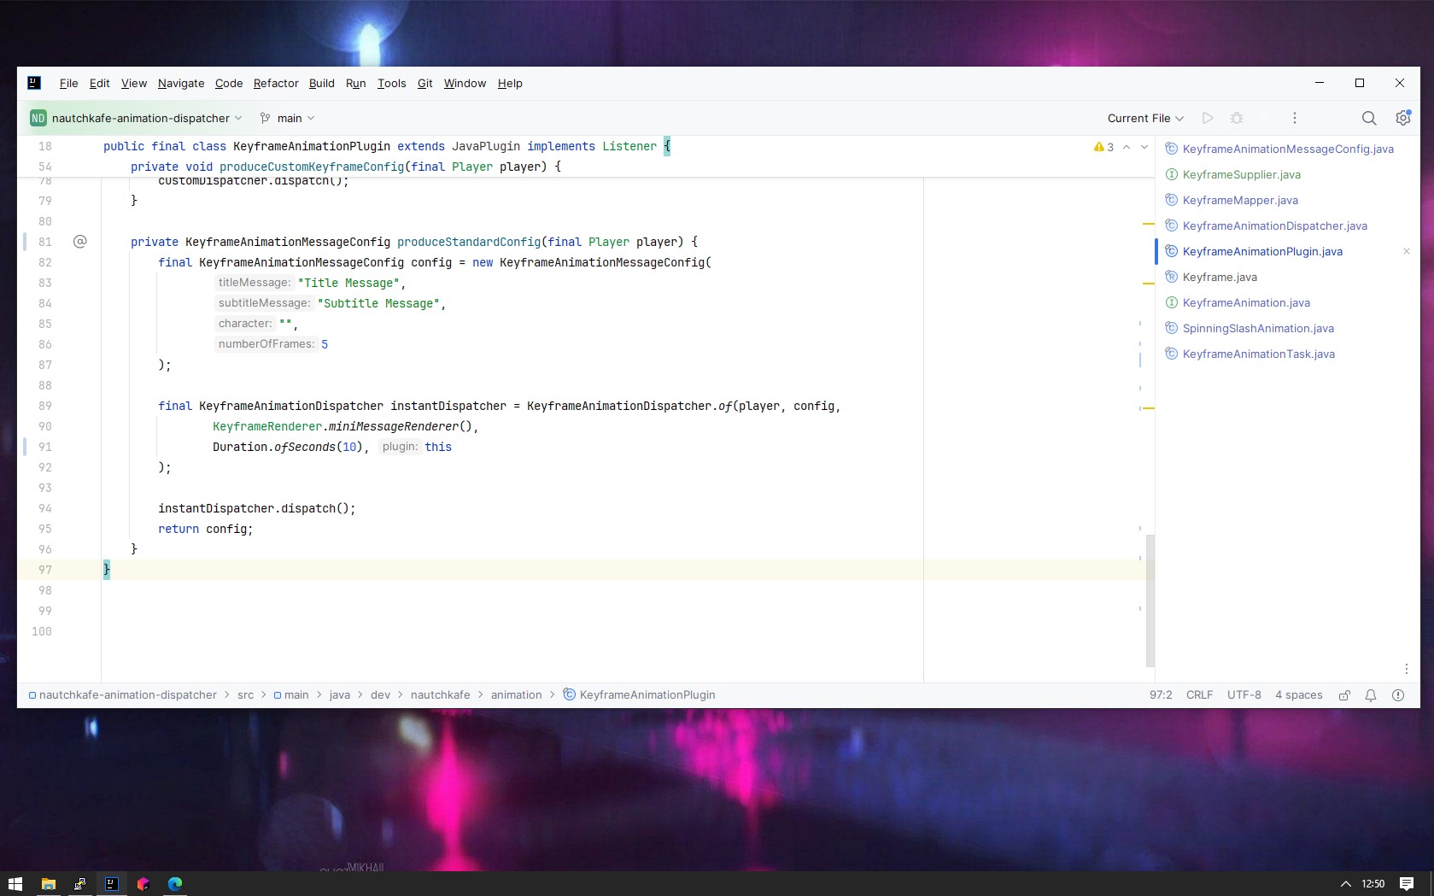Open the Window menu

(465, 83)
